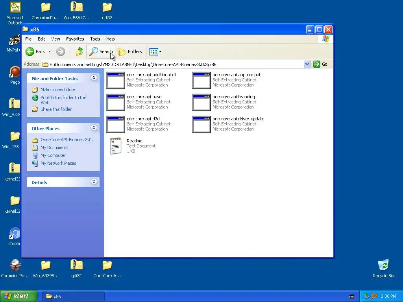This screenshot has height=302, width=403.
Task: Open the Tools menu
Action: [x=95, y=39]
